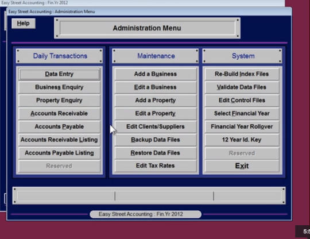Open Accounts Payable
Screen dimensions: 310x239
(59, 126)
